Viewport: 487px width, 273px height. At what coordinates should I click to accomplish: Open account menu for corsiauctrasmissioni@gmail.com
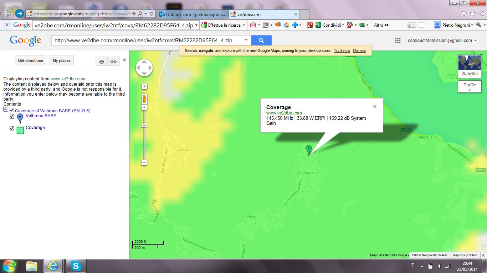442,41
